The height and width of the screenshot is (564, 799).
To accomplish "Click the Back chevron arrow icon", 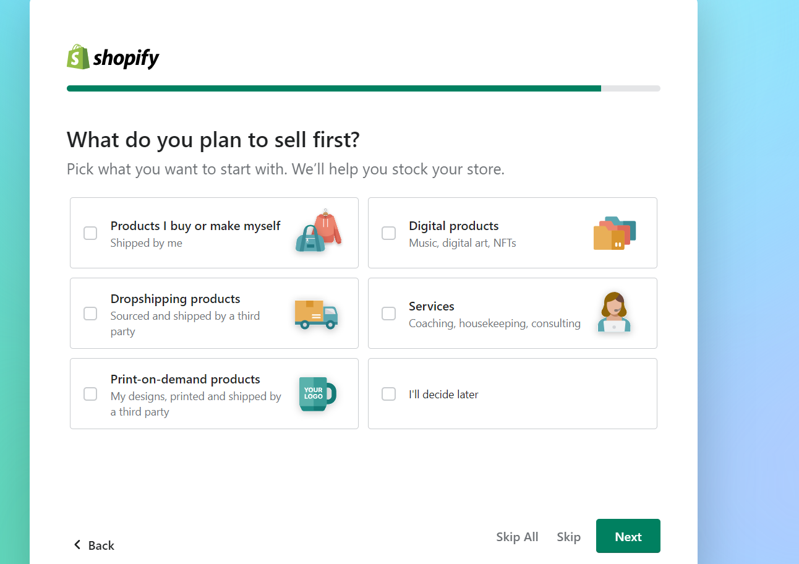I will [x=77, y=545].
